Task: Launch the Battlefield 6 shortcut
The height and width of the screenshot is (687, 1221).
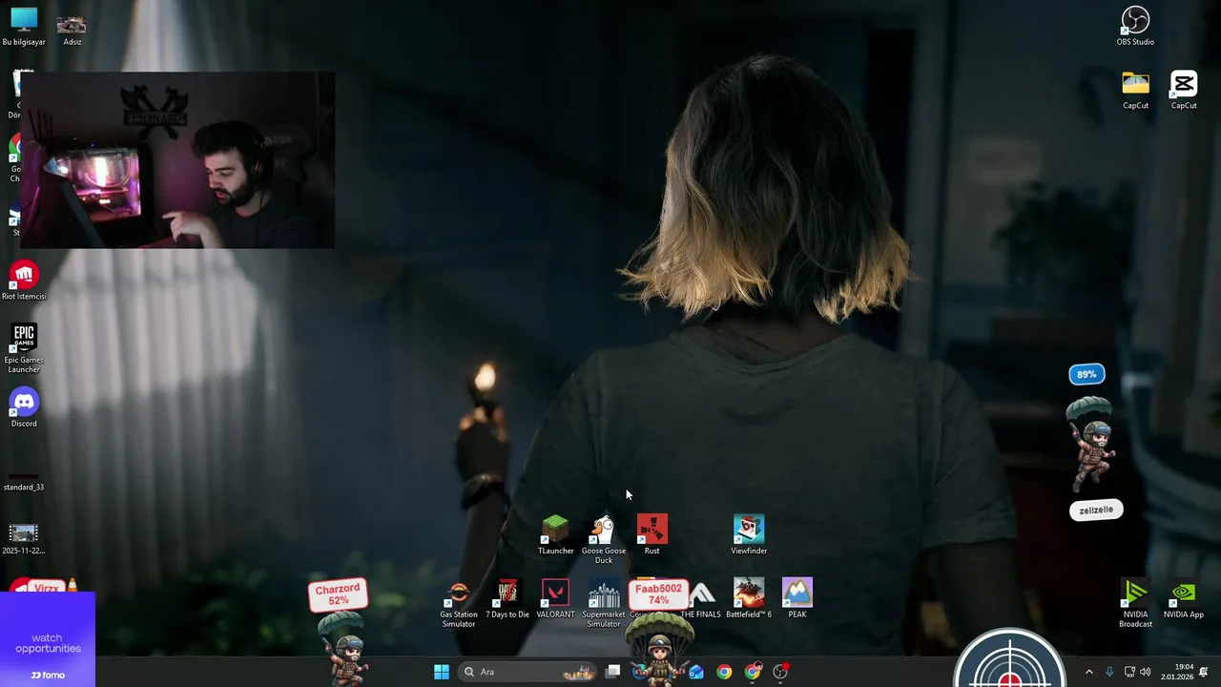Action: [x=749, y=598]
